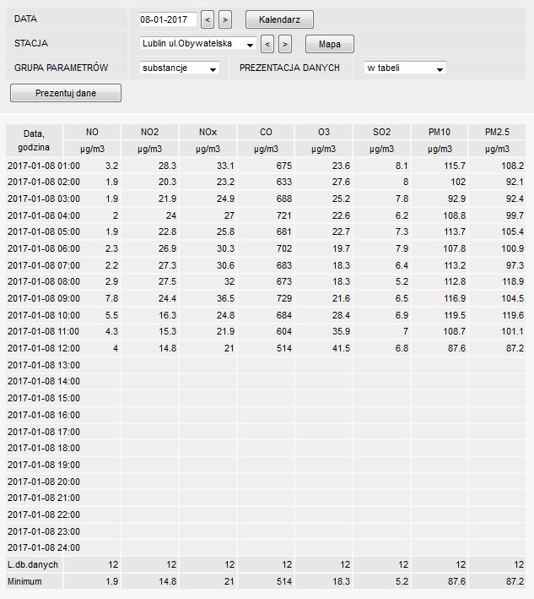
Task: Click the SO2 column header
Action: pos(382,132)
